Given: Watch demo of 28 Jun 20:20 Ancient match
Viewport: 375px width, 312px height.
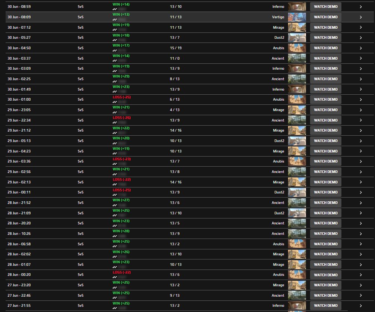Looking at the screenshot, I should point(325,223).
